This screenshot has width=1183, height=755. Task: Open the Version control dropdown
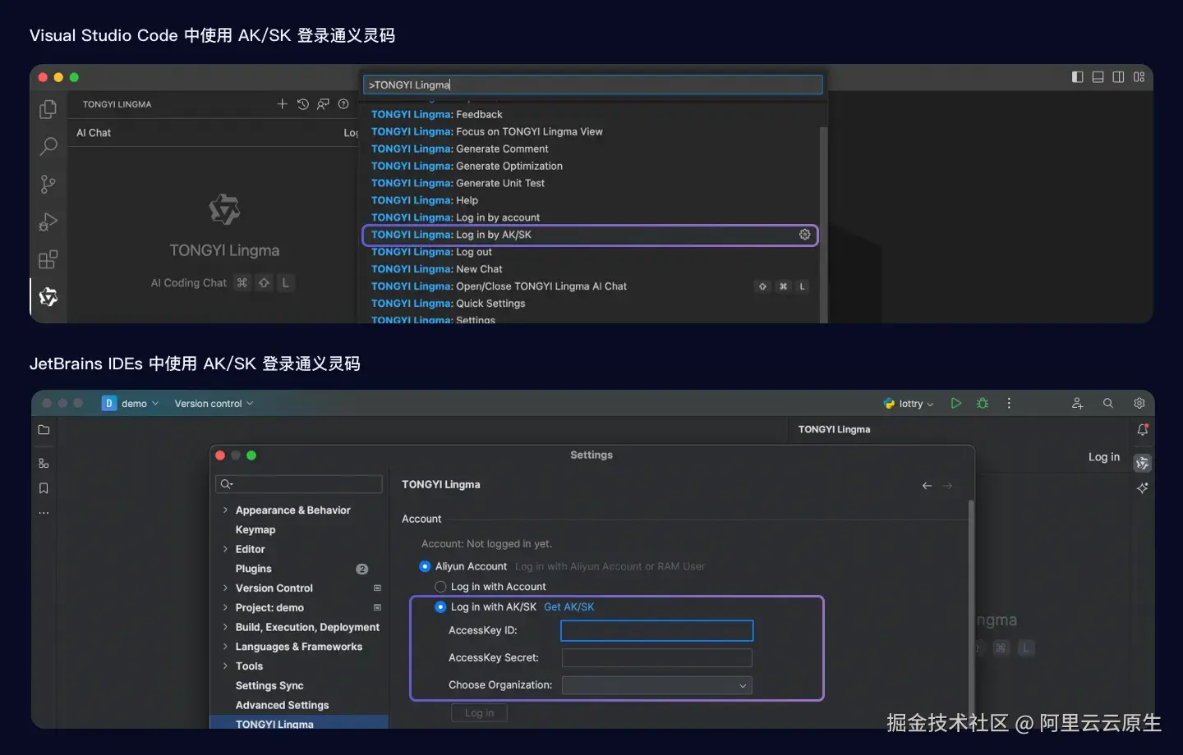(214, 404)
